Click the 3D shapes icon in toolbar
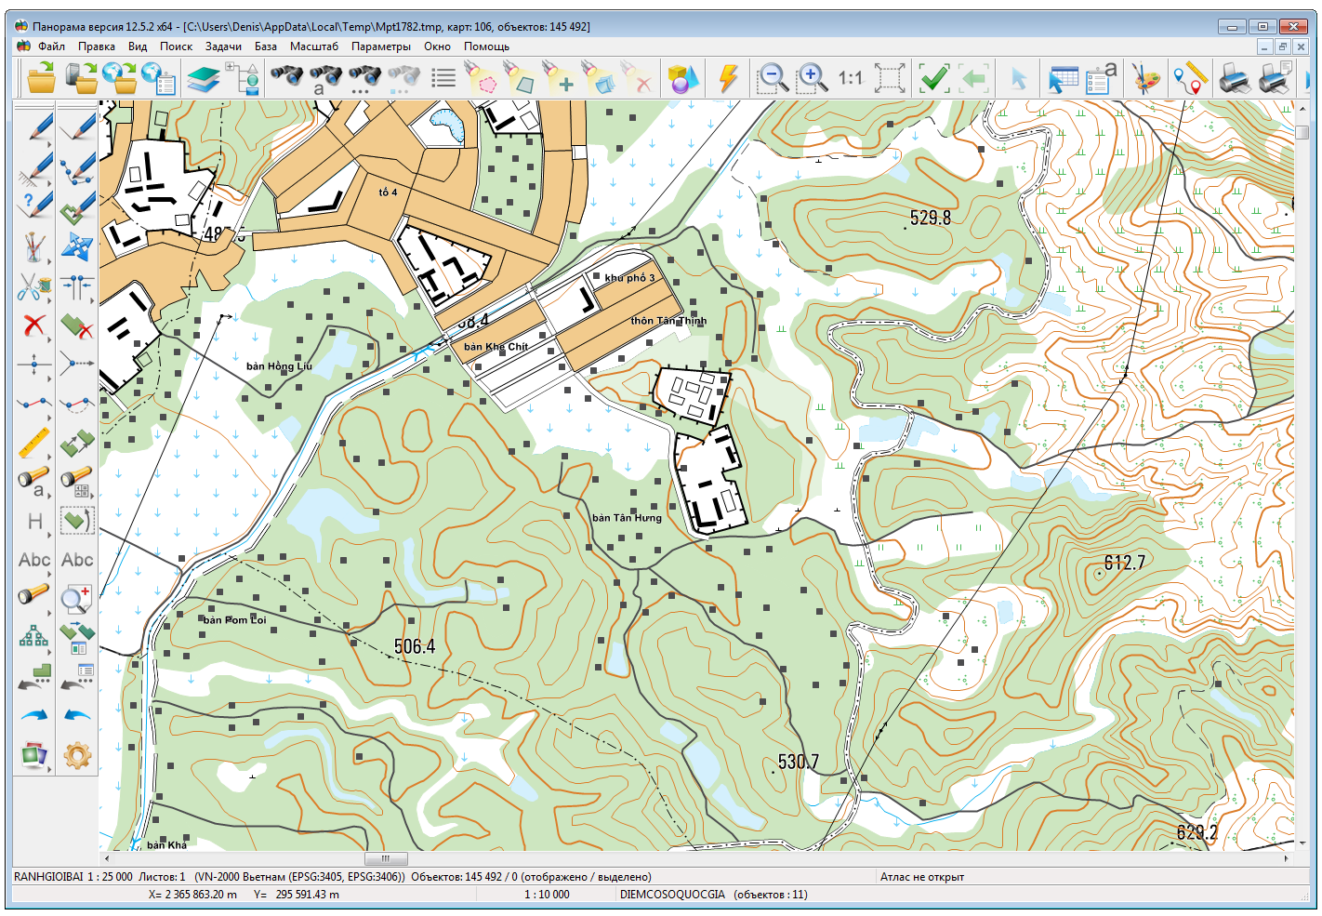This screenshot has height=916, width=1322. (x=682, y=78)
